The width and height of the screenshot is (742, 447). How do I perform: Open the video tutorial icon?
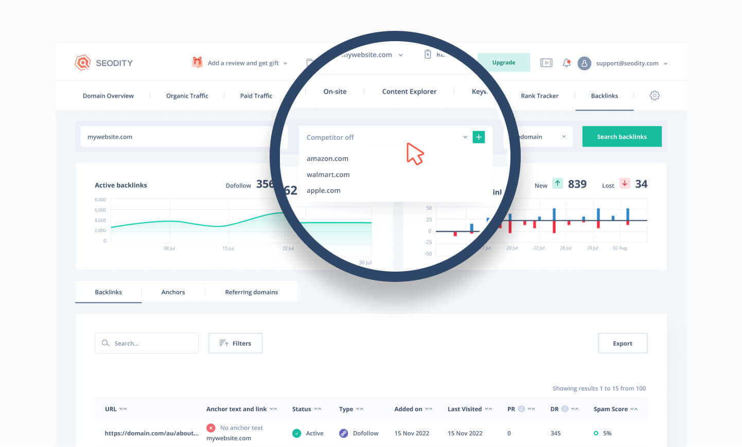(x=546, y=63)
